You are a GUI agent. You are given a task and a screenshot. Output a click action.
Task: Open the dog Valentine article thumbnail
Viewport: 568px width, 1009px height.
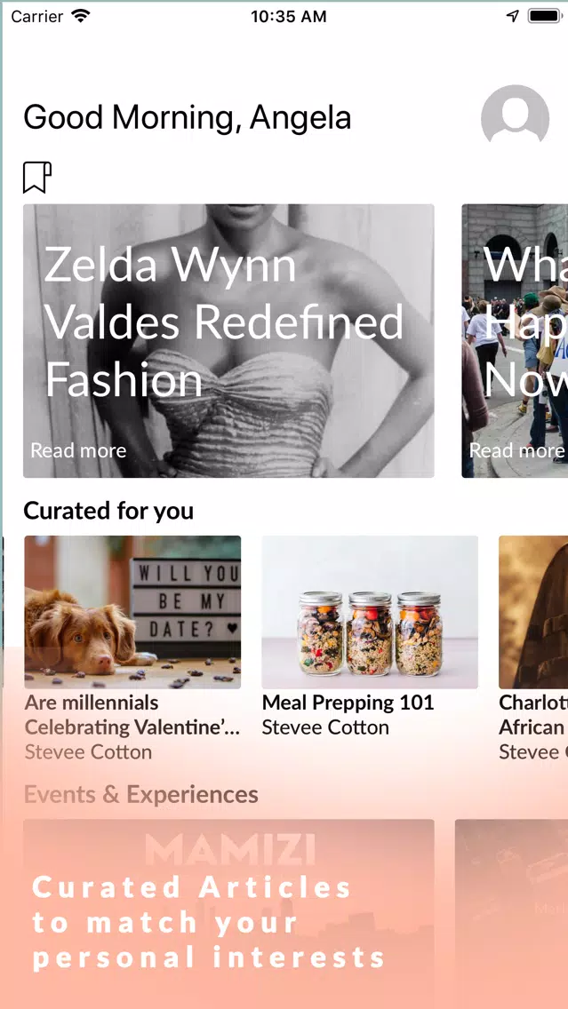[x=132, y=612]
